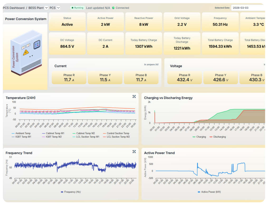Open the PCS selector dropdown

click(58, 8)
